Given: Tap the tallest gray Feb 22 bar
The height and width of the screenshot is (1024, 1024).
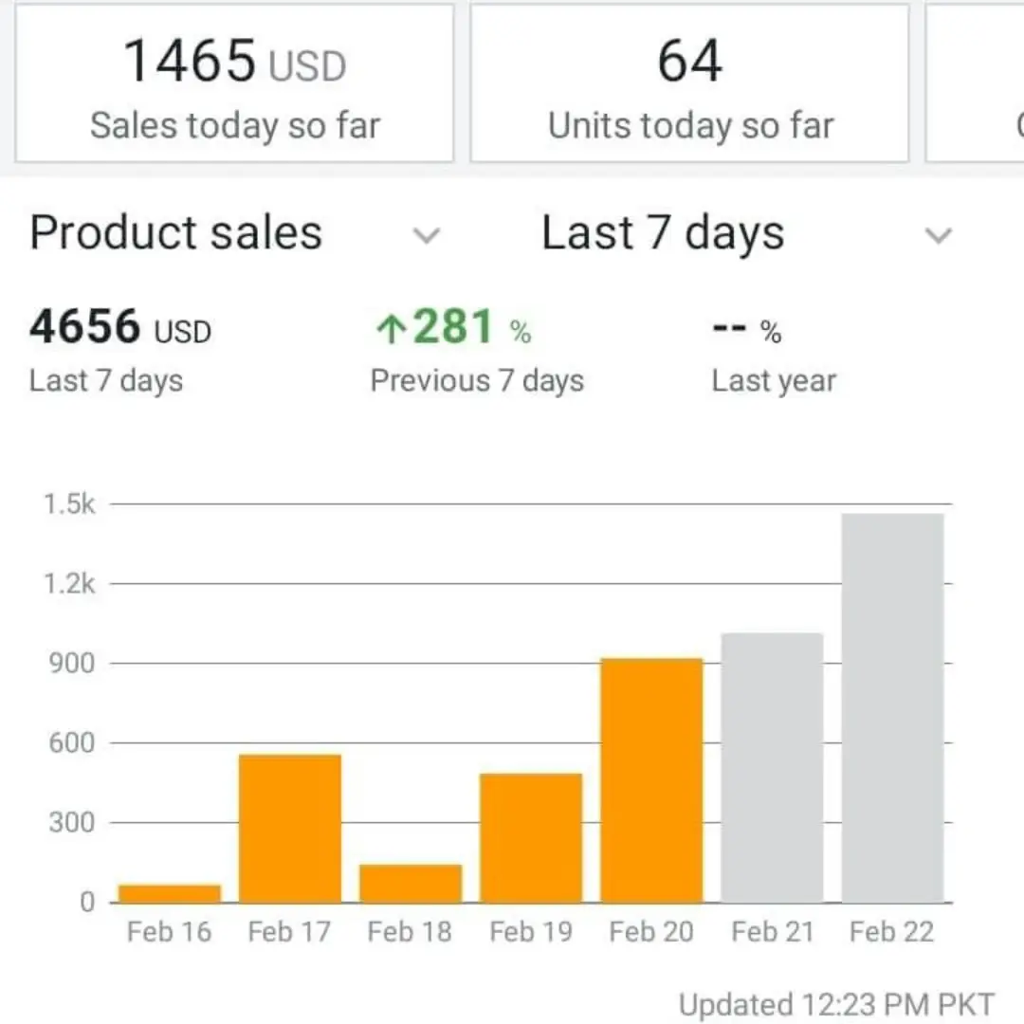Looking at the screenshot, I should 893,708.
